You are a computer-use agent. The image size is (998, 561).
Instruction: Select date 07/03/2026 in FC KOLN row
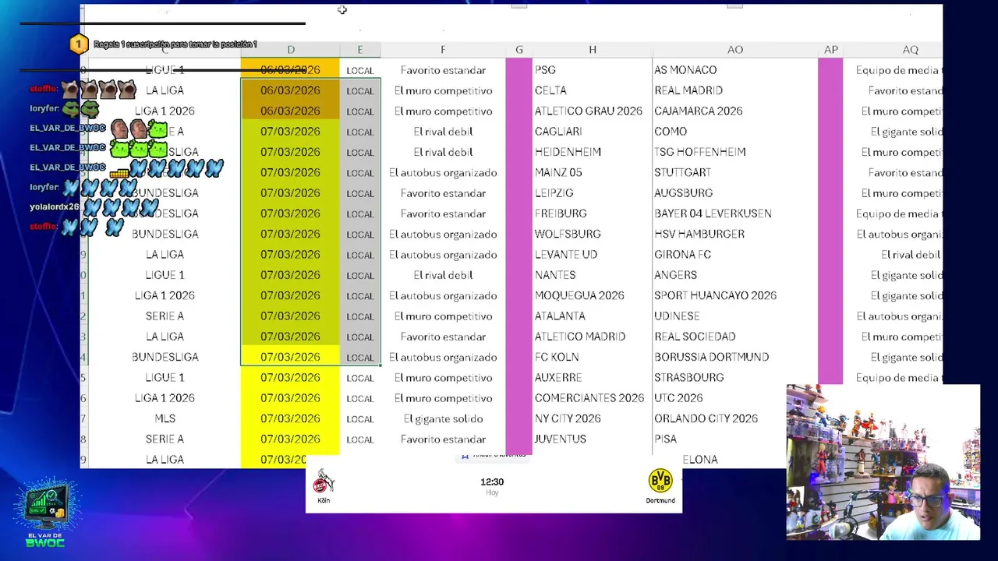coord(290,357)
